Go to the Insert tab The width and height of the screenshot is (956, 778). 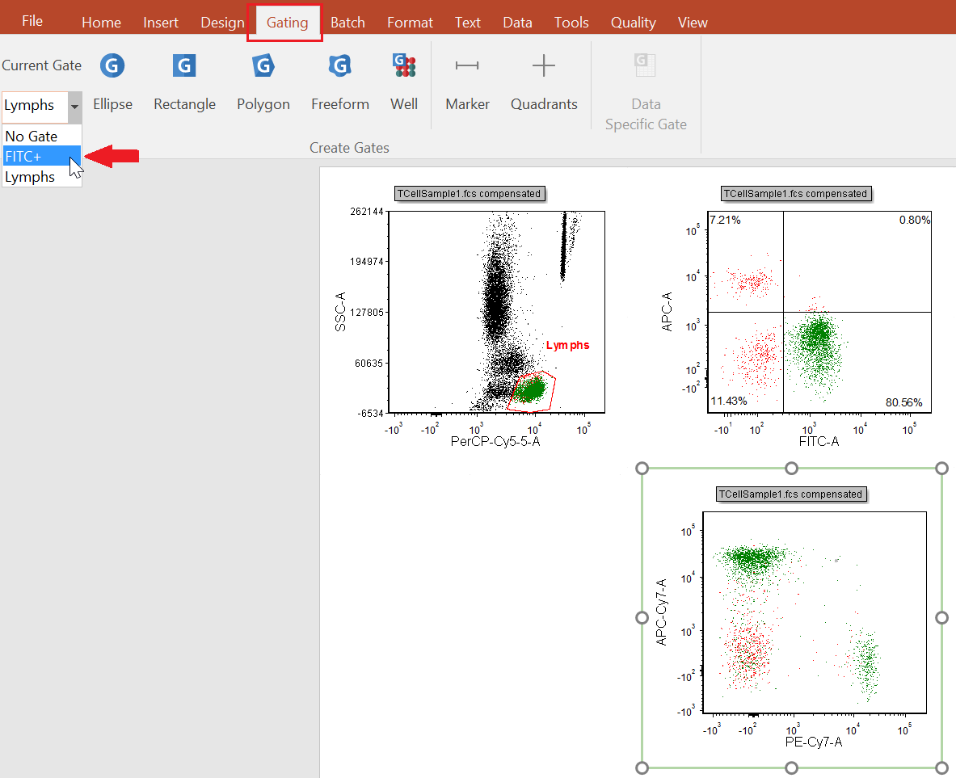(x=161, y=23)
